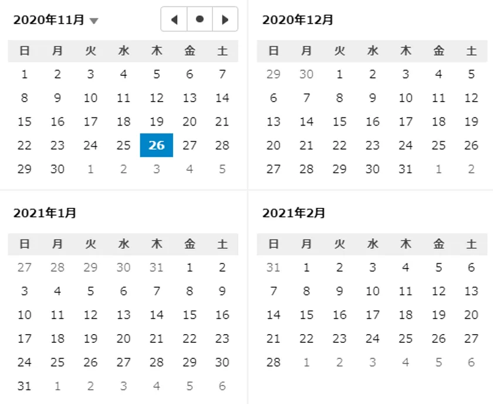Pick November 30 in the 2020年11月 calendar
This screenshot has width=493, height=404.
(58, 169)
